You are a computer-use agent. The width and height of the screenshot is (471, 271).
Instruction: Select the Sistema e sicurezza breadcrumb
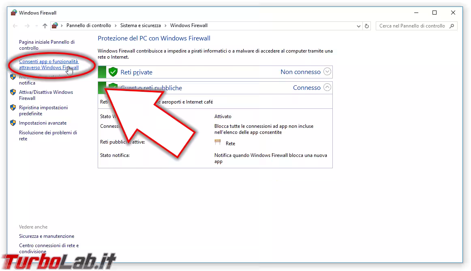pyautogui.click(x=140, y=25)
